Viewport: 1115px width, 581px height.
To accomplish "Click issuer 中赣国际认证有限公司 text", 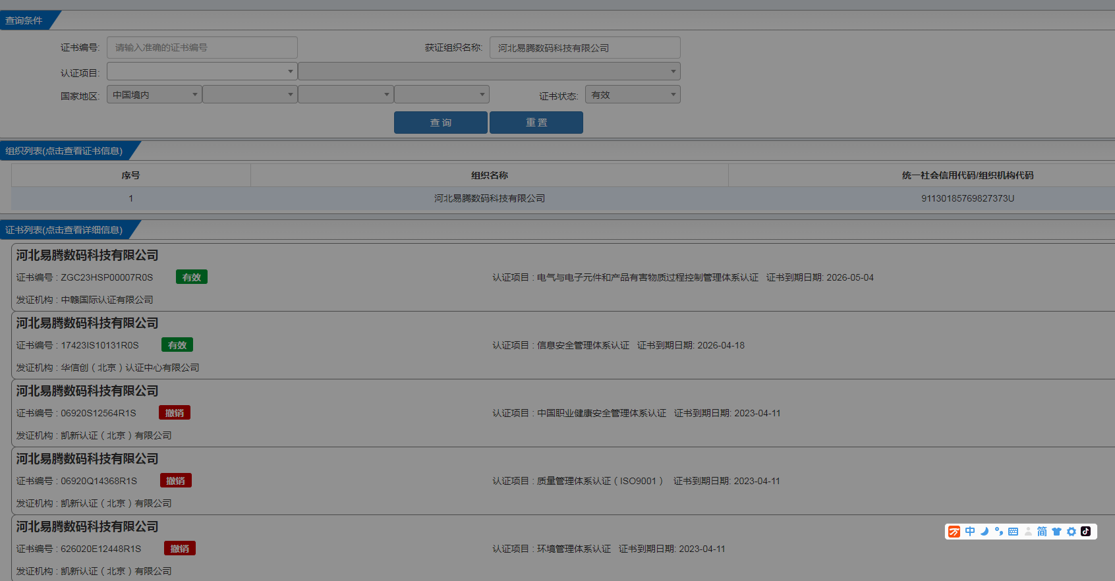I will pos(107,300).
